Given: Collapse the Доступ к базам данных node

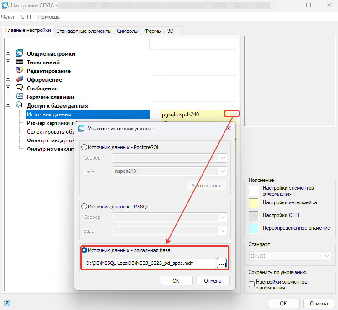Looking at the screenshot, I should pos(8,105).
